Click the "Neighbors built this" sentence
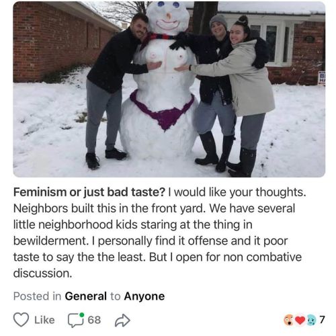This screenshot has height=336, width=336. [x=110, y=208]
